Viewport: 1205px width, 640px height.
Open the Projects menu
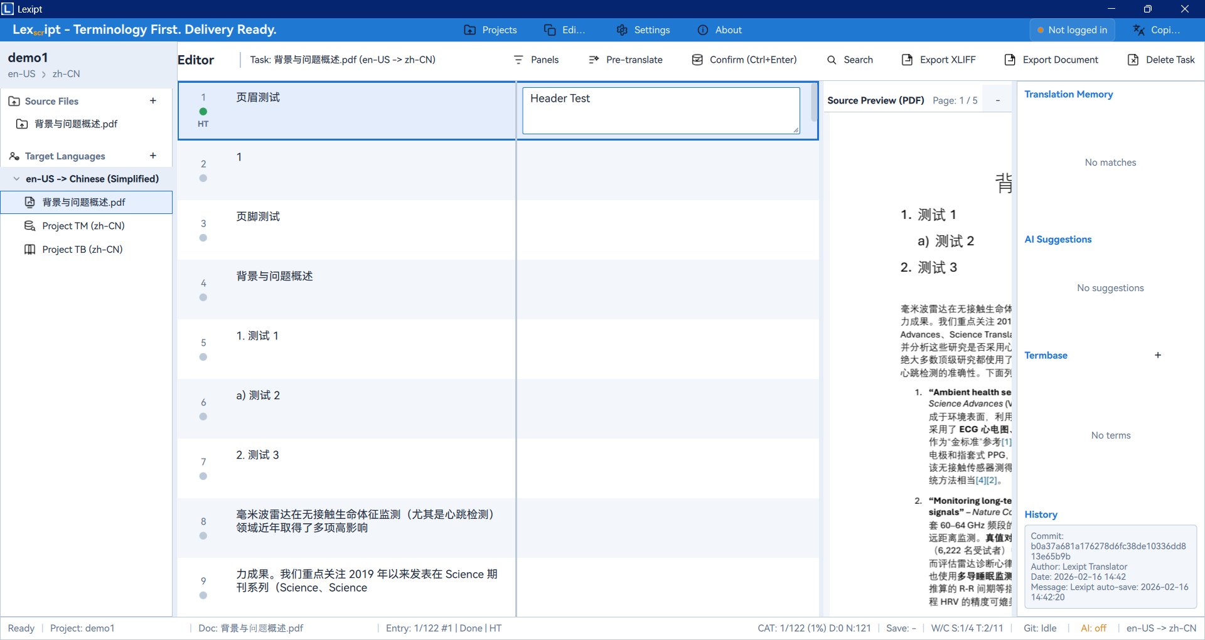[x=490, y=30]
